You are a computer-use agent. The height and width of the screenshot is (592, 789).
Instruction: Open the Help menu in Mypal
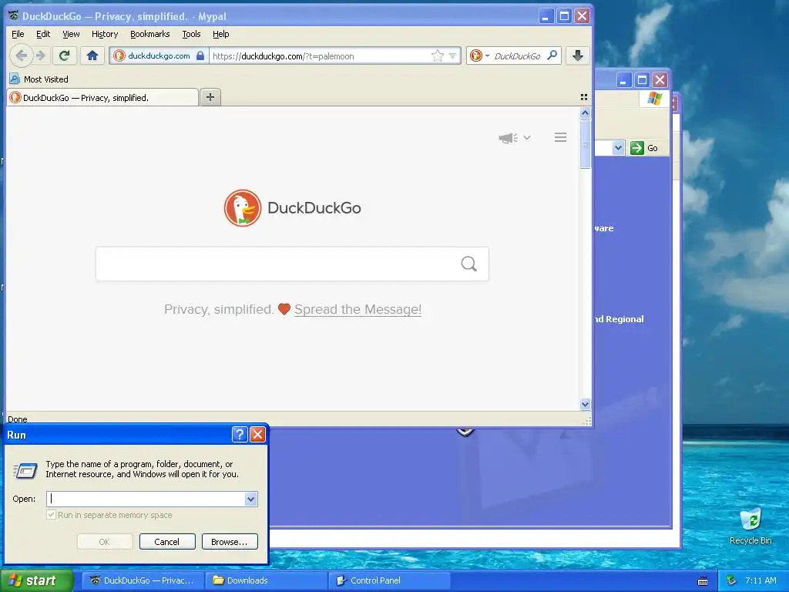(x=221, y=34)
